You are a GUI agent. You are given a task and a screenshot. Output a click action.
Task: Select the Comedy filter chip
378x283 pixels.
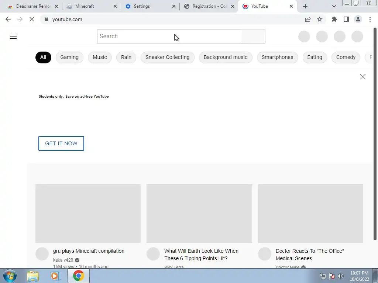346,57
